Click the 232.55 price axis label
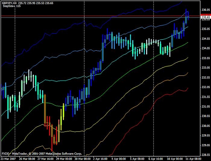This screenshot has height=161, width=211. [206, 77]
